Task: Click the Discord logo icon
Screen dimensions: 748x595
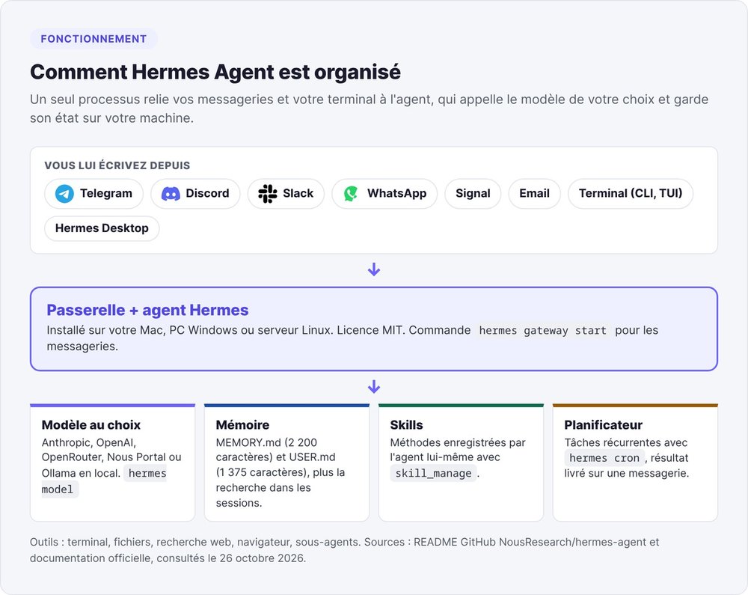Action: (x=171, y=194)
